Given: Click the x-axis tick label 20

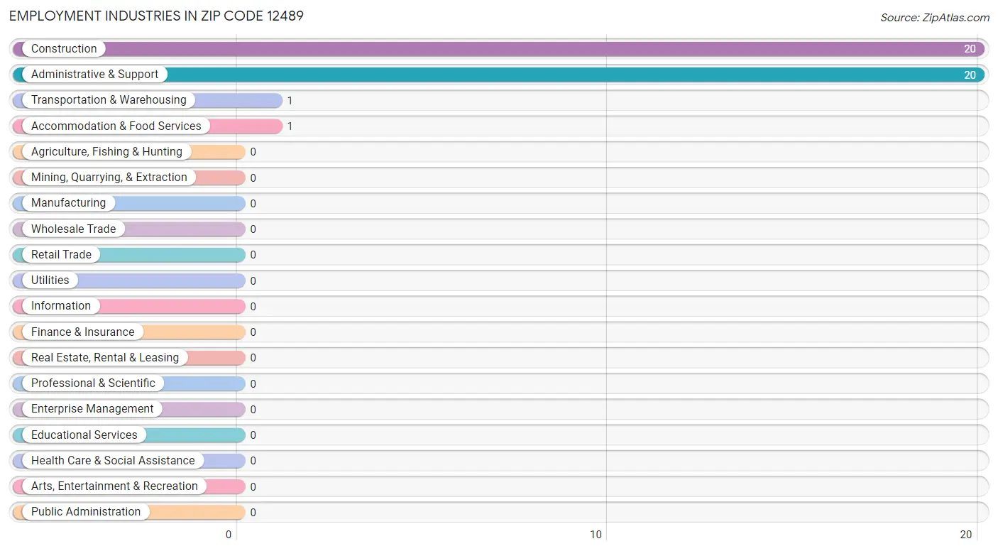Looking at the screenshot, I should coord(966,535).
